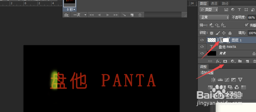Create a new layer icon
Image resolution: width=256 pixels, height=112 pixels.
tap(247, 61)
